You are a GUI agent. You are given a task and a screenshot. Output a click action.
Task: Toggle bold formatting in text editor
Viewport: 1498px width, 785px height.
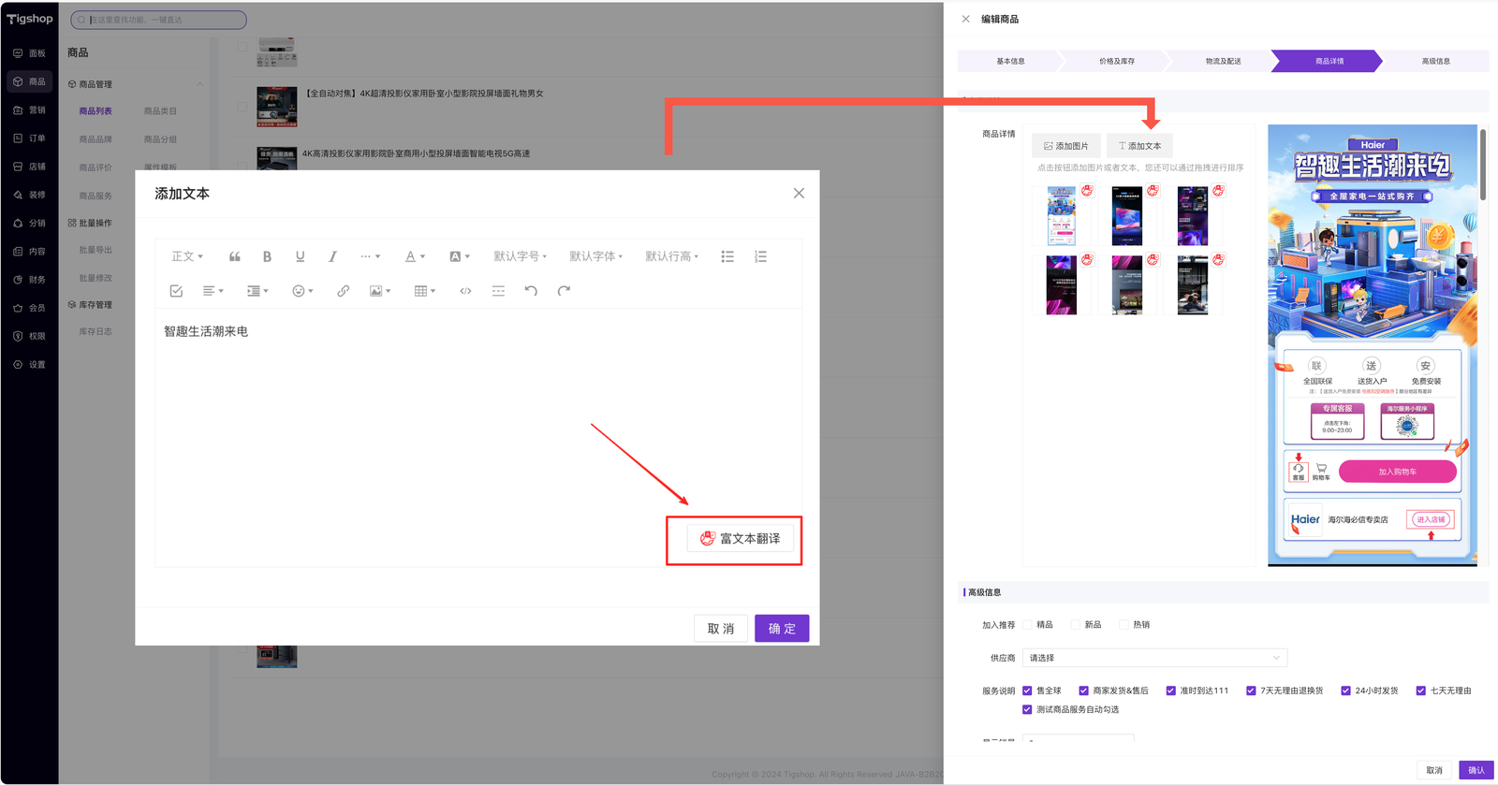coord(267,256)
